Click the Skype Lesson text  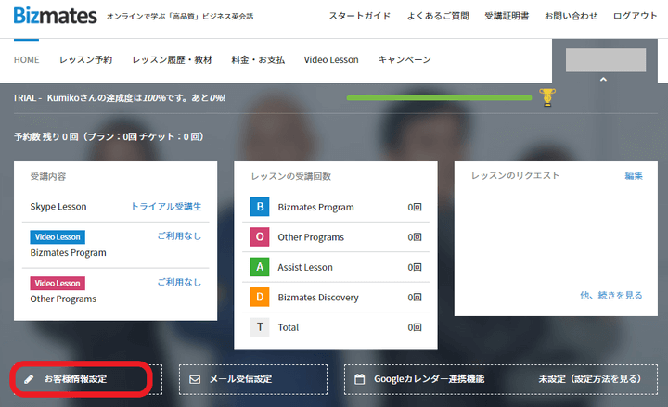click(58, 207)
